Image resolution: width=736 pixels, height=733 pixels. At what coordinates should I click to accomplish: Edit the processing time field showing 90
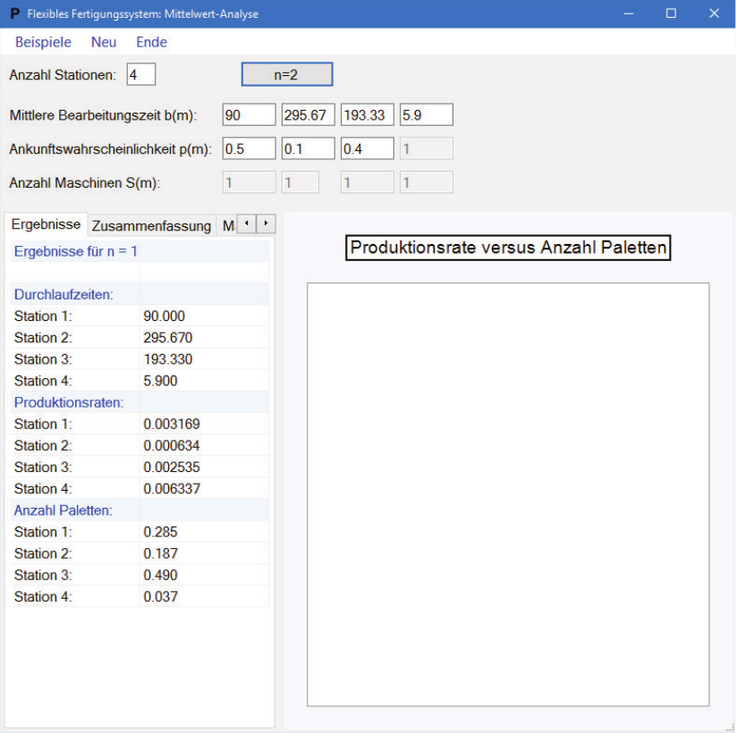pos(249,114)
